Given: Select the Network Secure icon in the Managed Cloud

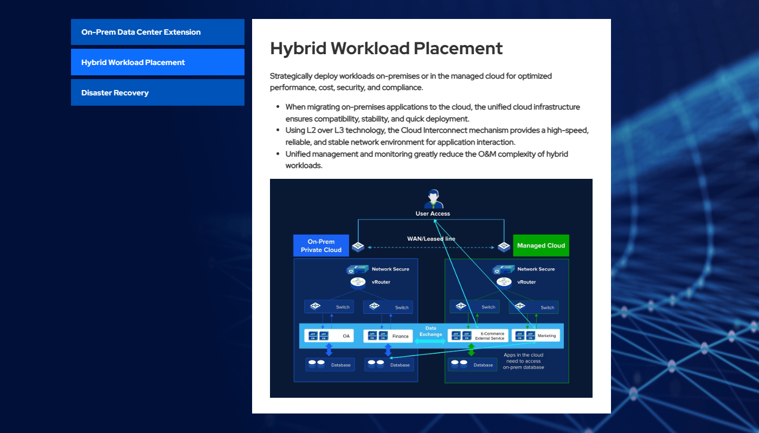Looking at the screenshot, I should click(x=504, y=269).
